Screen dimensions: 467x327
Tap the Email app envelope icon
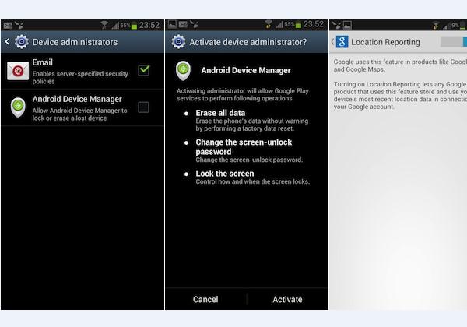(18, 71)
